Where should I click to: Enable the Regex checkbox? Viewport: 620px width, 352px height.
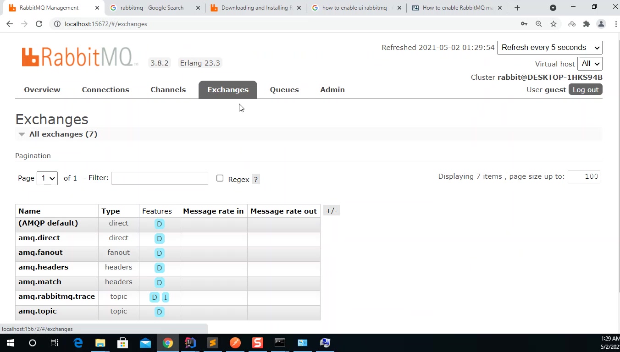pyautogui.click(x=220, y=178)
